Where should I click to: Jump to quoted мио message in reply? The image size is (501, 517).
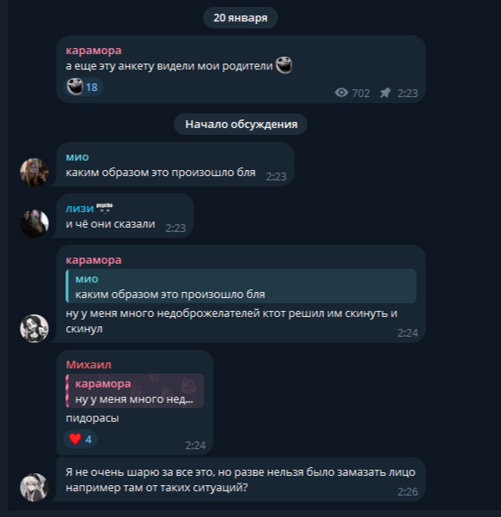[x=241, y=286]
